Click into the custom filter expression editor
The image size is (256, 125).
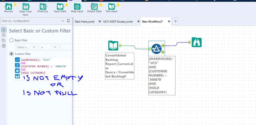pos(46,69)
